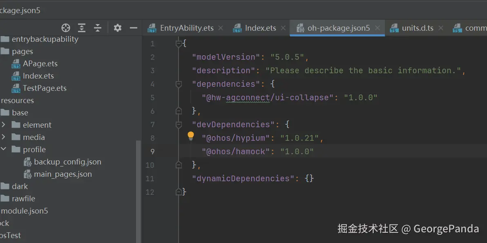487x243 pixels.
Task: Open Index.ets in project tree
Action: coord(38,76)
